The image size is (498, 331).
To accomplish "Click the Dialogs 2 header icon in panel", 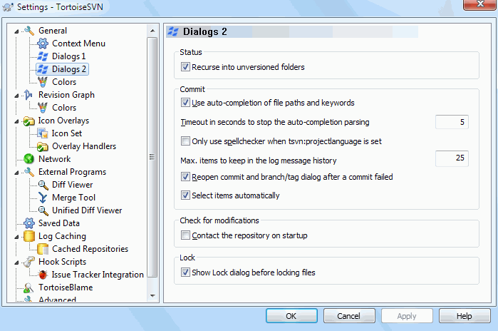I will click(x=173, y=31).
